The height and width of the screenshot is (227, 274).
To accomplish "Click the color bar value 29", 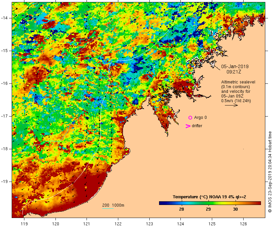I will coord(208,209).
